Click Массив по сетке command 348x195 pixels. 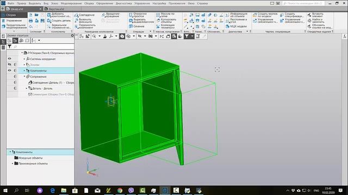(165, 15)
